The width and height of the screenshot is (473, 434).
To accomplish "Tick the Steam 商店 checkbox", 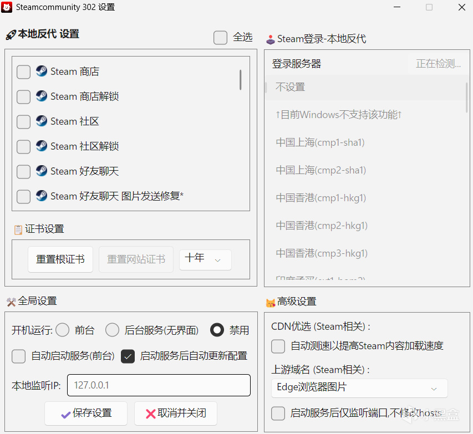I will pos(23,72).
